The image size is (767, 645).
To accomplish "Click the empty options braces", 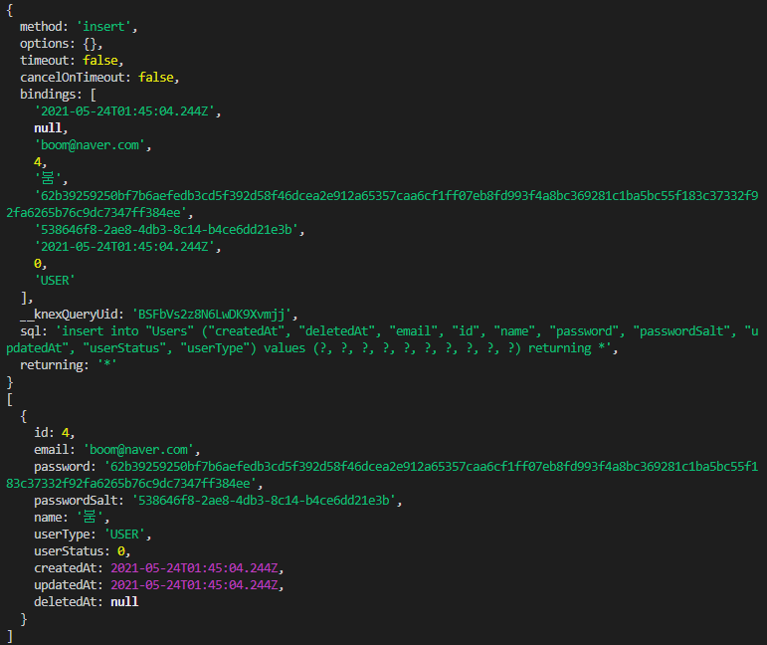I will click(87, 44).
